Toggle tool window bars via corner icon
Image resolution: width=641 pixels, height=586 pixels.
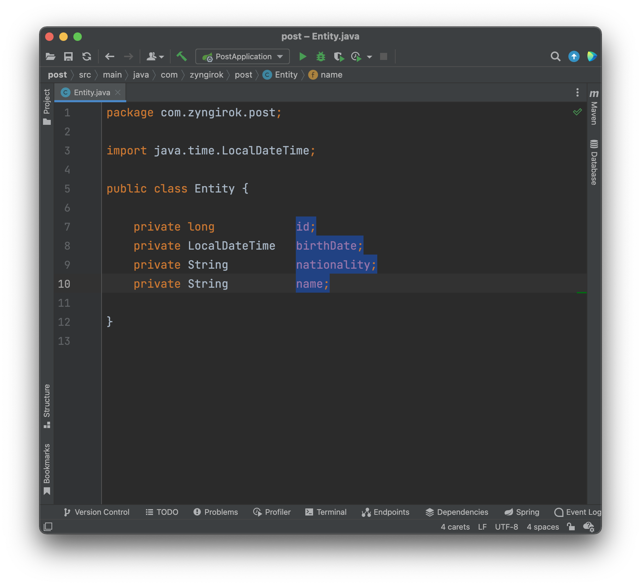pos(48,527)
